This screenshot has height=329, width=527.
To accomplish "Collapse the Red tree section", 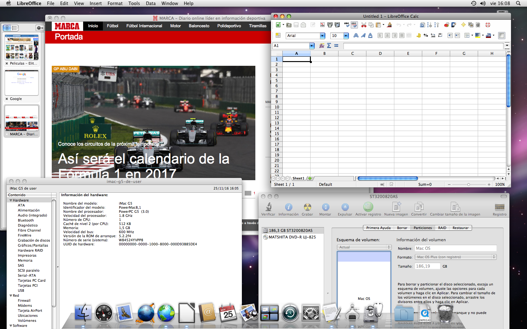I will click(11, 295).
